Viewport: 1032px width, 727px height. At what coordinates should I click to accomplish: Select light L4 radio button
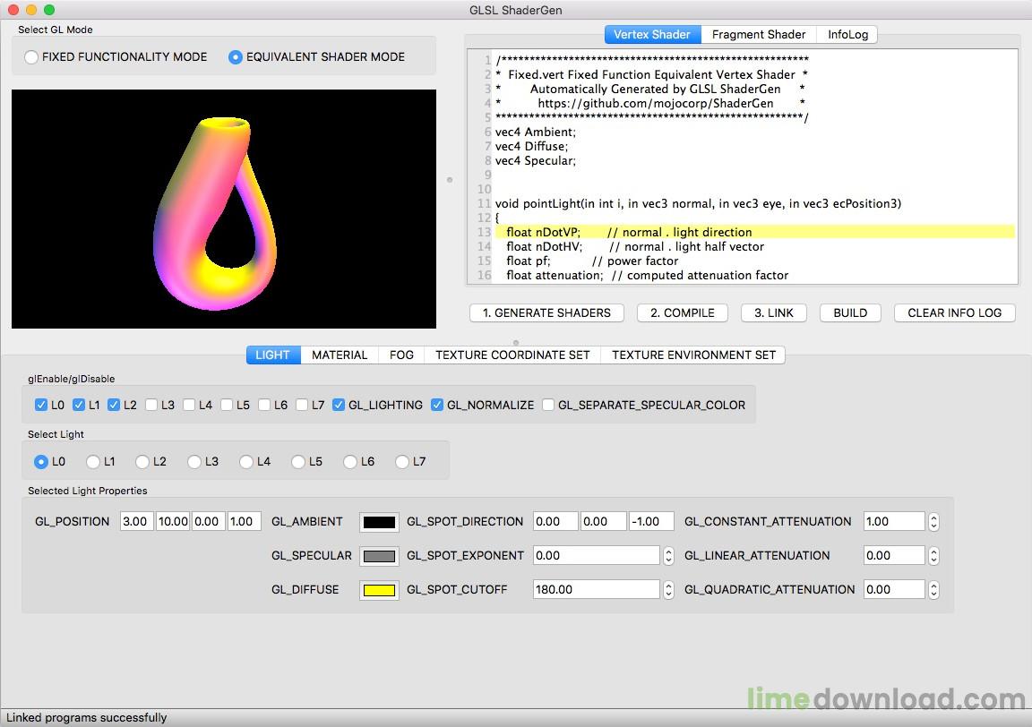pyautogui.click(x=246, y=462)
